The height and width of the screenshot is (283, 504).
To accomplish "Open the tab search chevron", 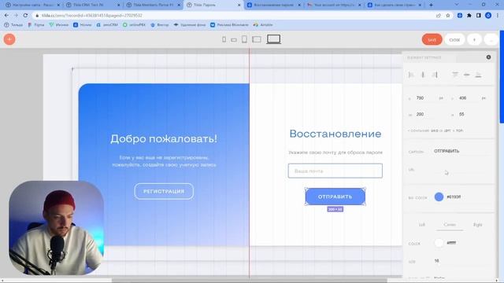I will [x=457, y=5].
